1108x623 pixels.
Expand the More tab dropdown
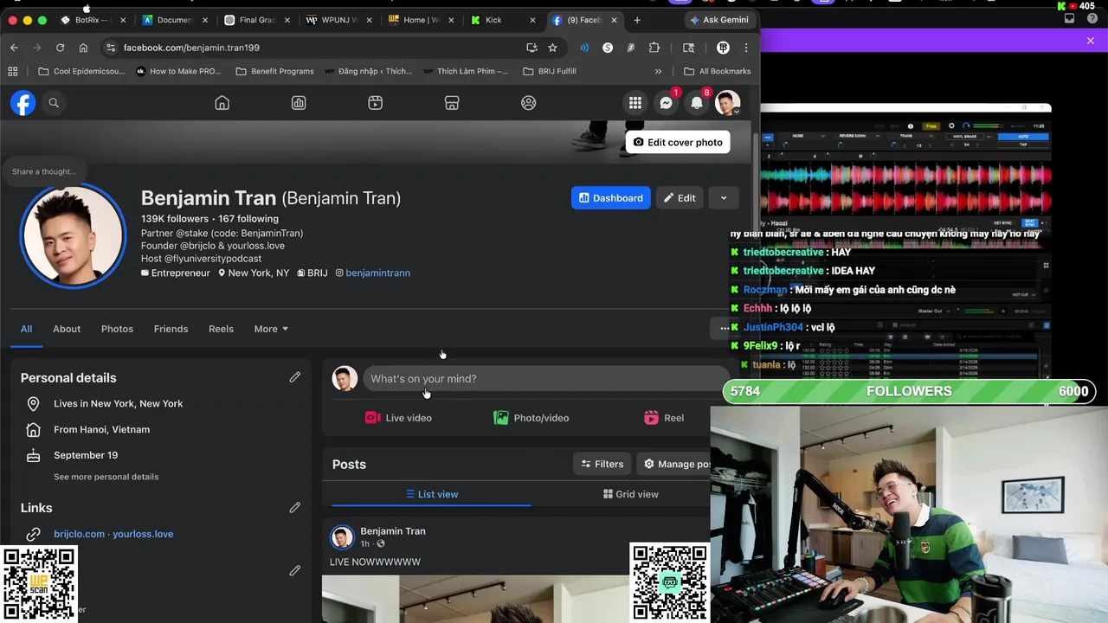(271, 329)
